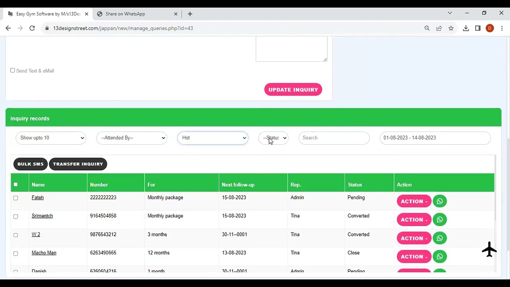Viewport: 510px width, 287px height.
Task: Click phone number 9164504858
Action: 103,216
